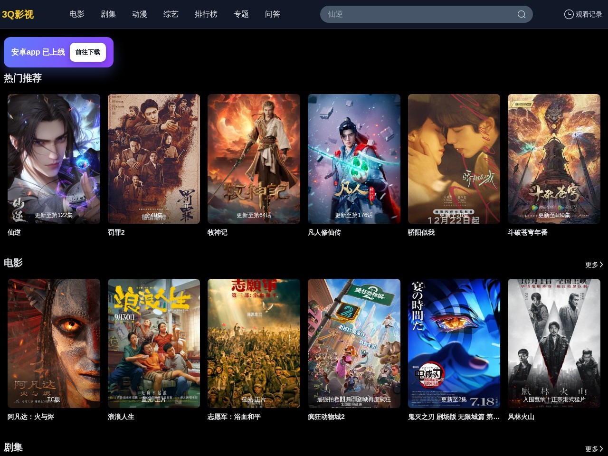Click the 凡人修仙传 title link
The image size is (608, 456).
tap(324, 232)
